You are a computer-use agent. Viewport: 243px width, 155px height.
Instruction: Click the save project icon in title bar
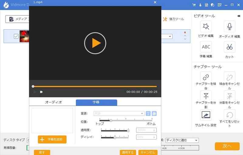click(x=207, y=5)
